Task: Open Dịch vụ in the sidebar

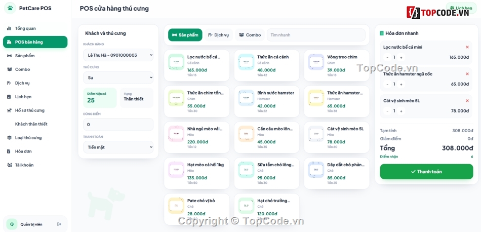Action: 35,83
